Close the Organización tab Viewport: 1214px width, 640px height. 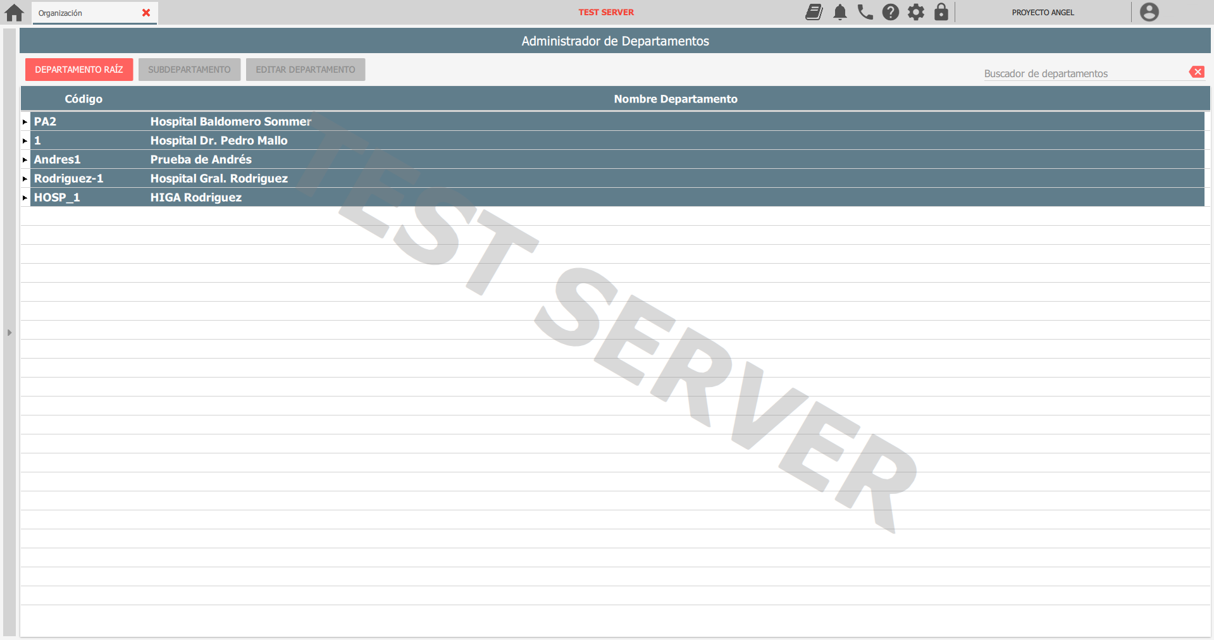[x=146, y=13]
